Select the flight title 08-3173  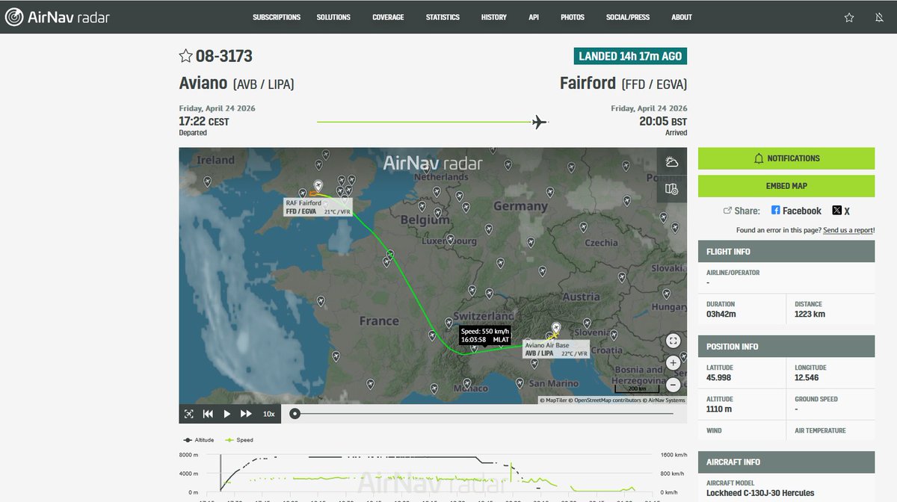click(224, 56)
